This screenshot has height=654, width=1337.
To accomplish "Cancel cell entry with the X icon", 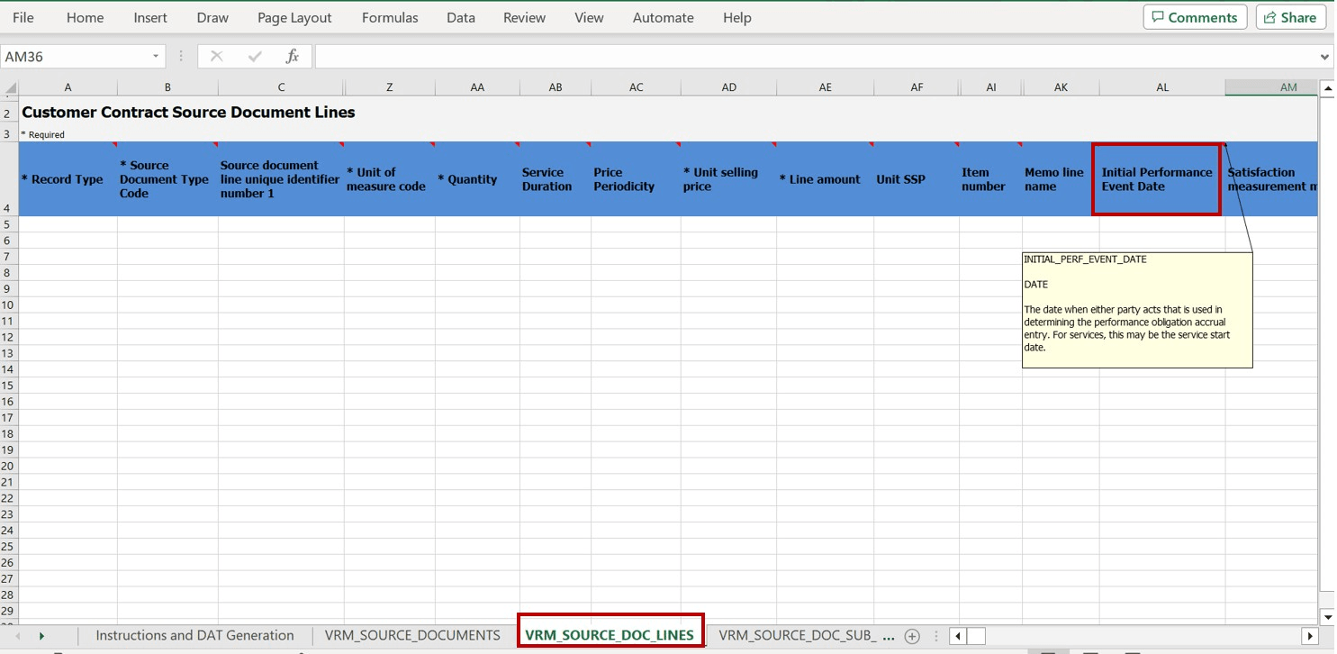I will click(216, 56).
